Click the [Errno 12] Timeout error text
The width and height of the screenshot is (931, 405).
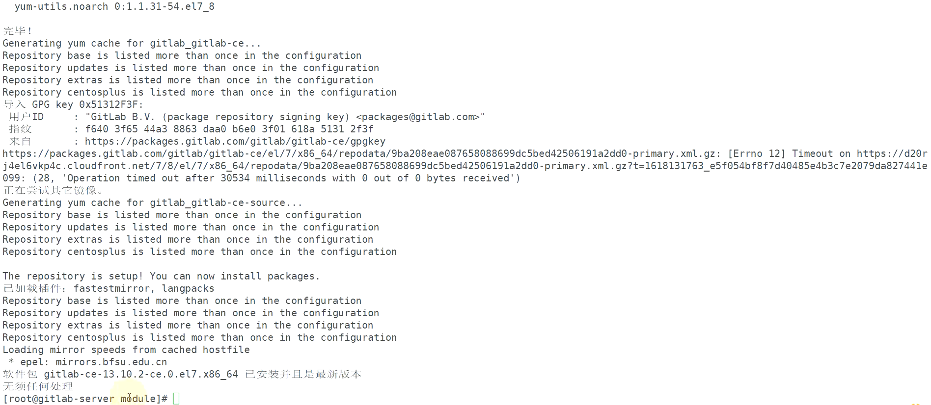click(x=789, y=154)
